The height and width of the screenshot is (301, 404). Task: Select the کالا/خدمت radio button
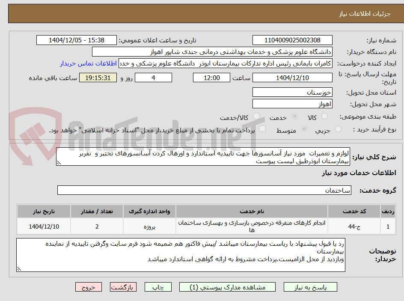[x=256, y=116]
